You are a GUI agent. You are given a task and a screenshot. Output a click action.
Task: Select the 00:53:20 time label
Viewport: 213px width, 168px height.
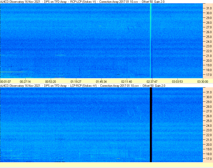click(x=50, y=82)
